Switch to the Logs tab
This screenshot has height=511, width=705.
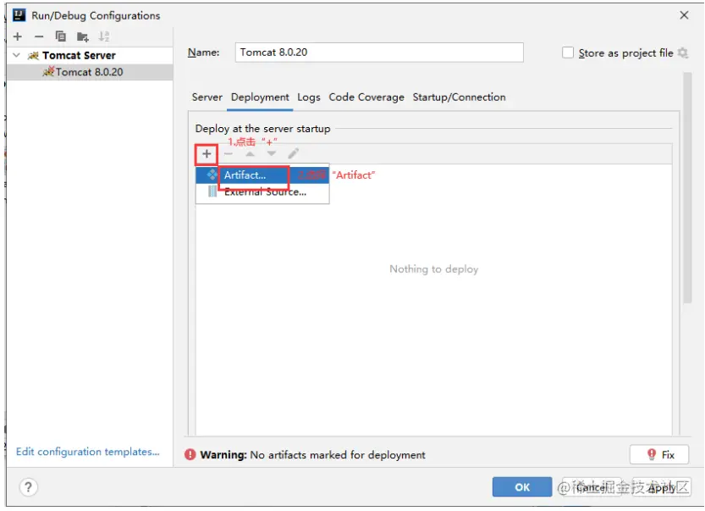(309, 97)
